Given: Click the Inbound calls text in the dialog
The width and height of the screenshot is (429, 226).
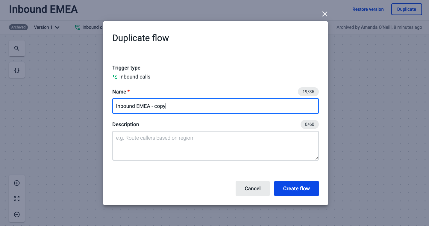Looking at the screenshot, I should pyautogui.click(x=135, y=77).
